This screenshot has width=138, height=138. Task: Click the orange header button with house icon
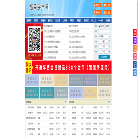point(97,5)
